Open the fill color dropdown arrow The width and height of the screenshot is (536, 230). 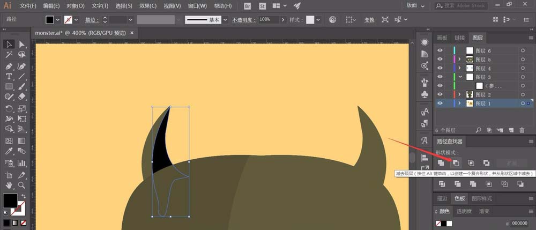click(58, 20)
